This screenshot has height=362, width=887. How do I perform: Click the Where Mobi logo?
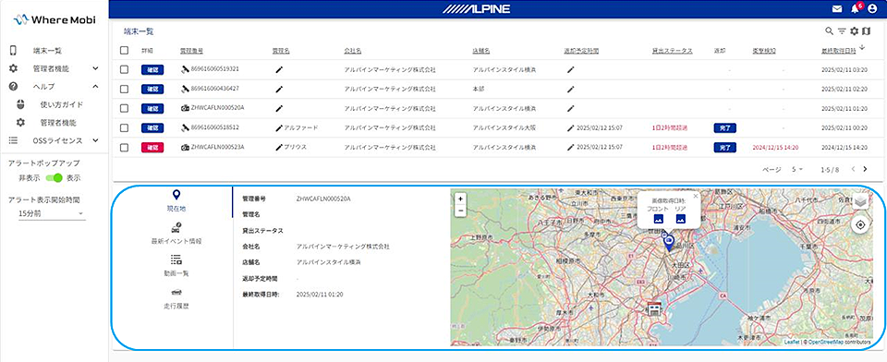pos(55,19)
